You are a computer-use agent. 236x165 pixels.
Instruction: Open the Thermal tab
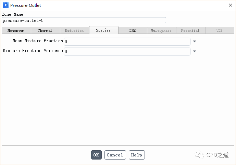coord(45,30)
